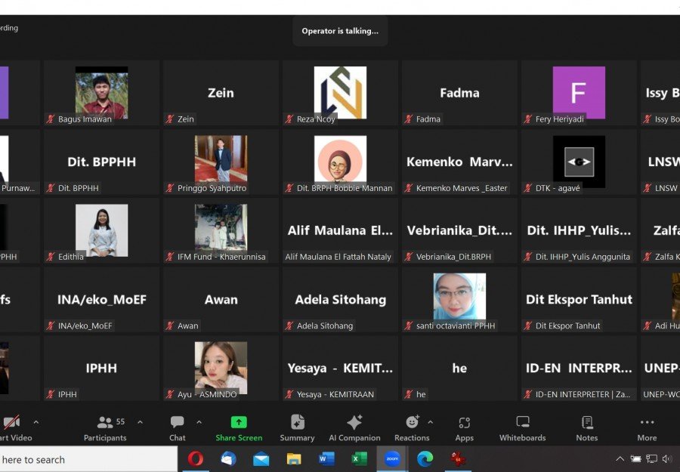
Task: Open the meeting Summary
Action: click(x=297, y=427)
